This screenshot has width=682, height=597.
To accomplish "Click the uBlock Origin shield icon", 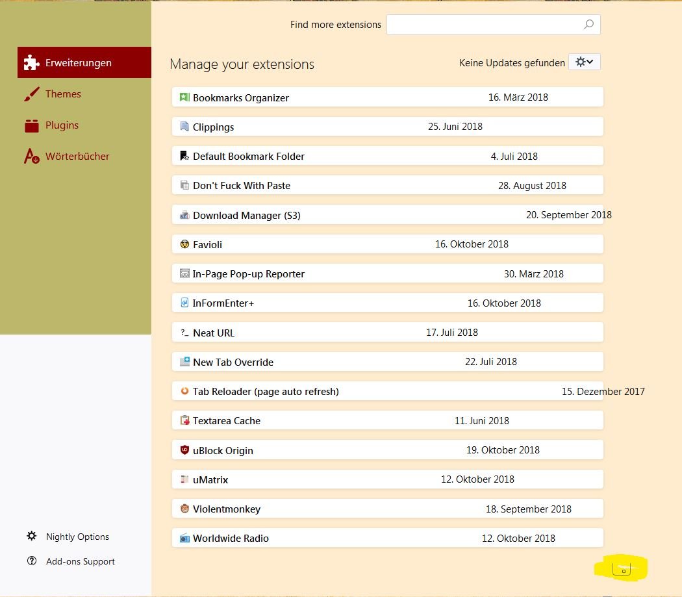I will (x=184, y=450).
